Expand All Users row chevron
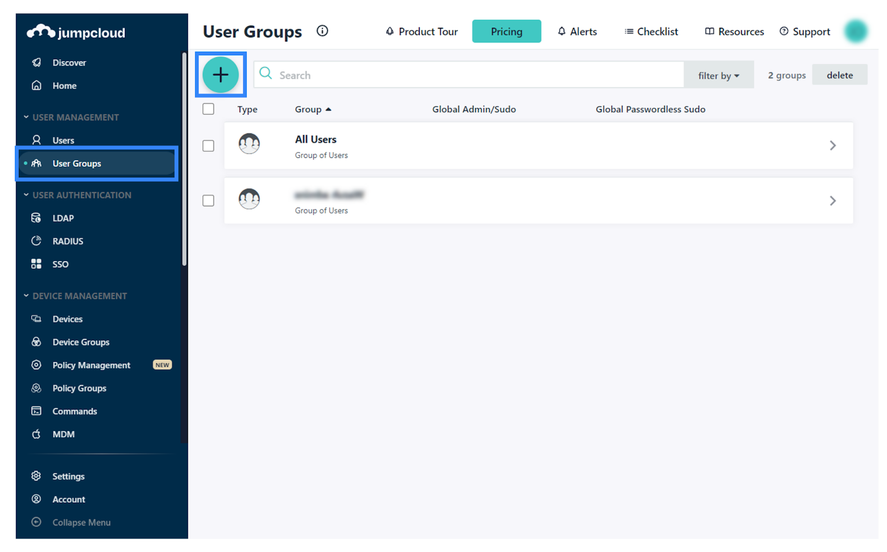 833,145
